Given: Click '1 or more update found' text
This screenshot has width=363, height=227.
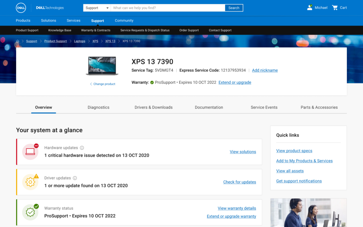Looking at the screenshot, I should 86,186.
